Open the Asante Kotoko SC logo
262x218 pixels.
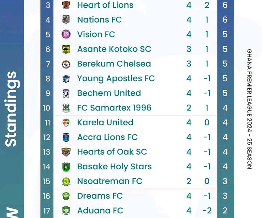click(66, 49)
